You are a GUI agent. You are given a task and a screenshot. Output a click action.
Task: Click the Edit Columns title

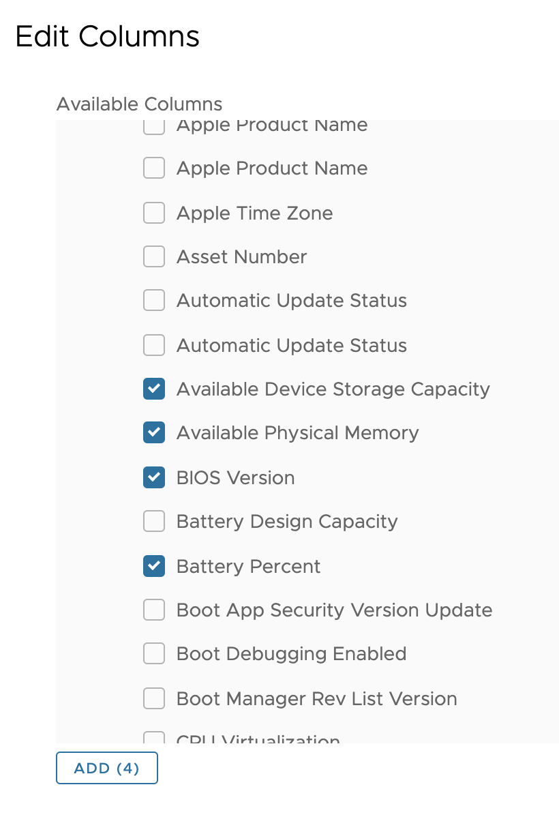pyautogui.click(x=107, y=37)
